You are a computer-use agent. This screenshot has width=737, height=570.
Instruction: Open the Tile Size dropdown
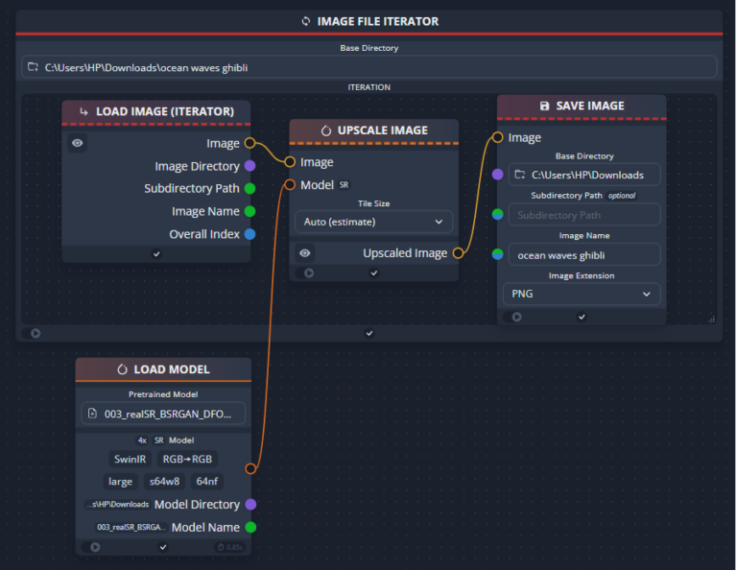(x=373, y=222)
